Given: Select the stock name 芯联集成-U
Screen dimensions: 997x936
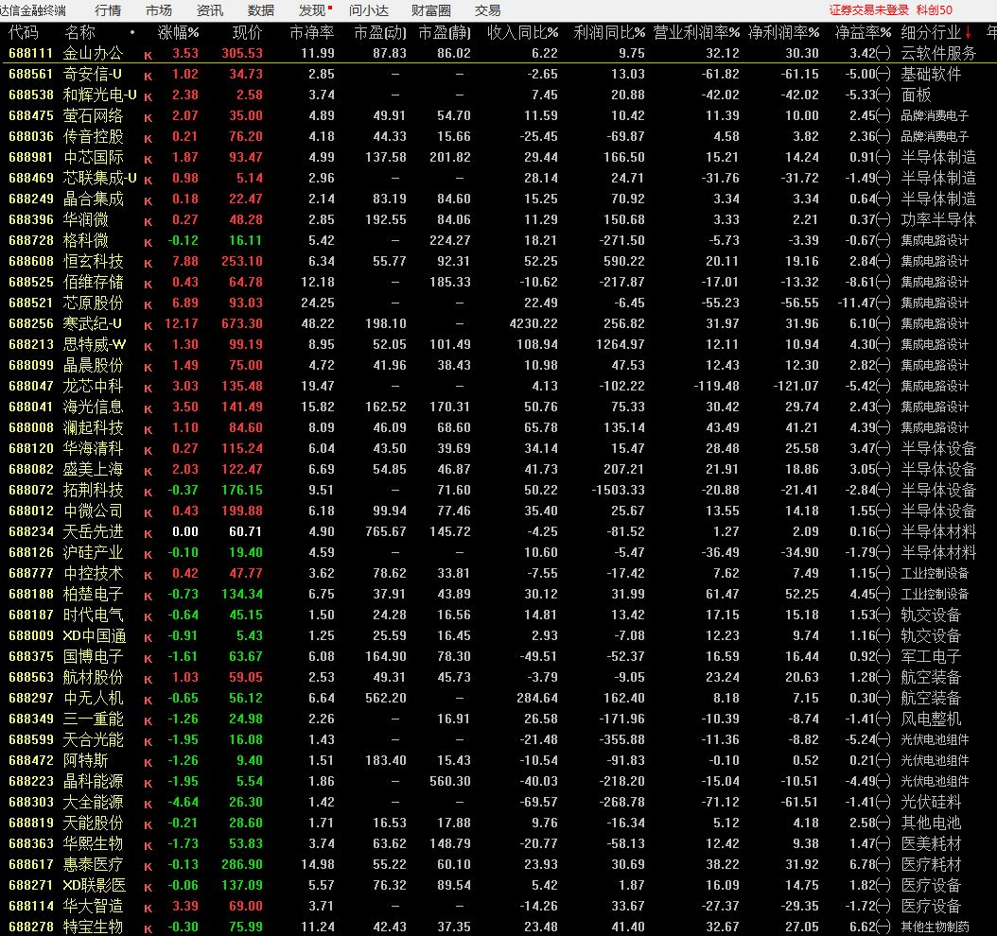Looking at the screenshot, I should (100, 178).
